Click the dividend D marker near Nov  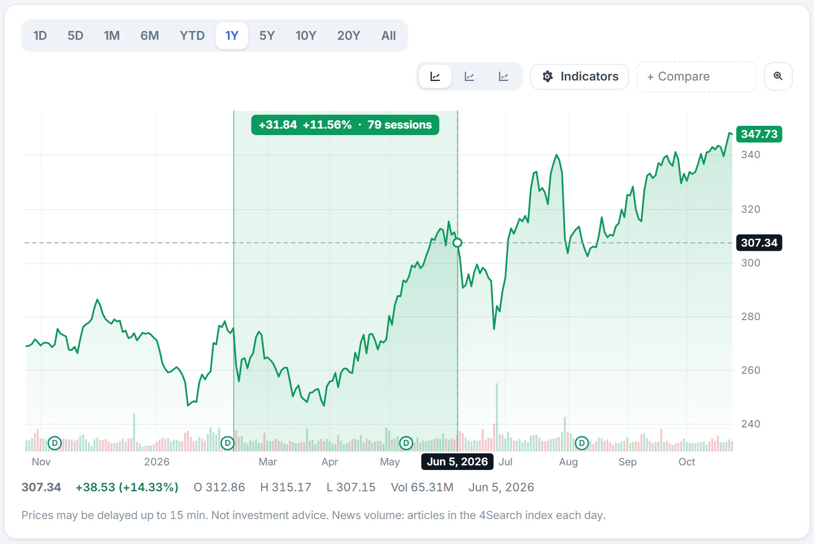[x=55, y=443]
